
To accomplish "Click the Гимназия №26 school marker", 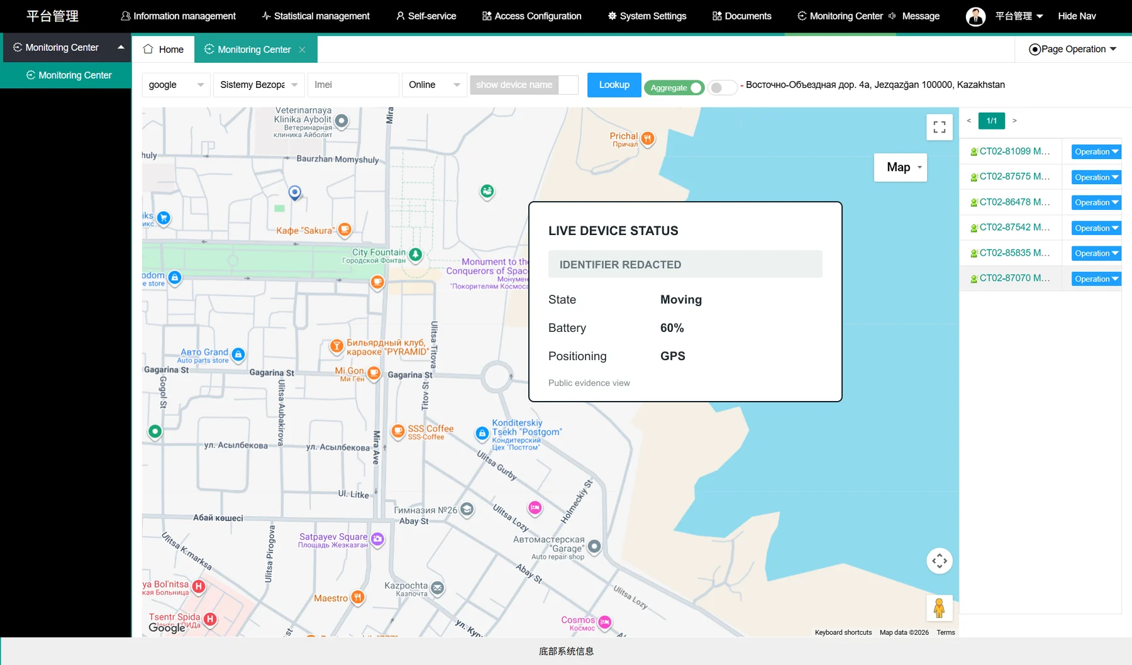I will 467,509.
